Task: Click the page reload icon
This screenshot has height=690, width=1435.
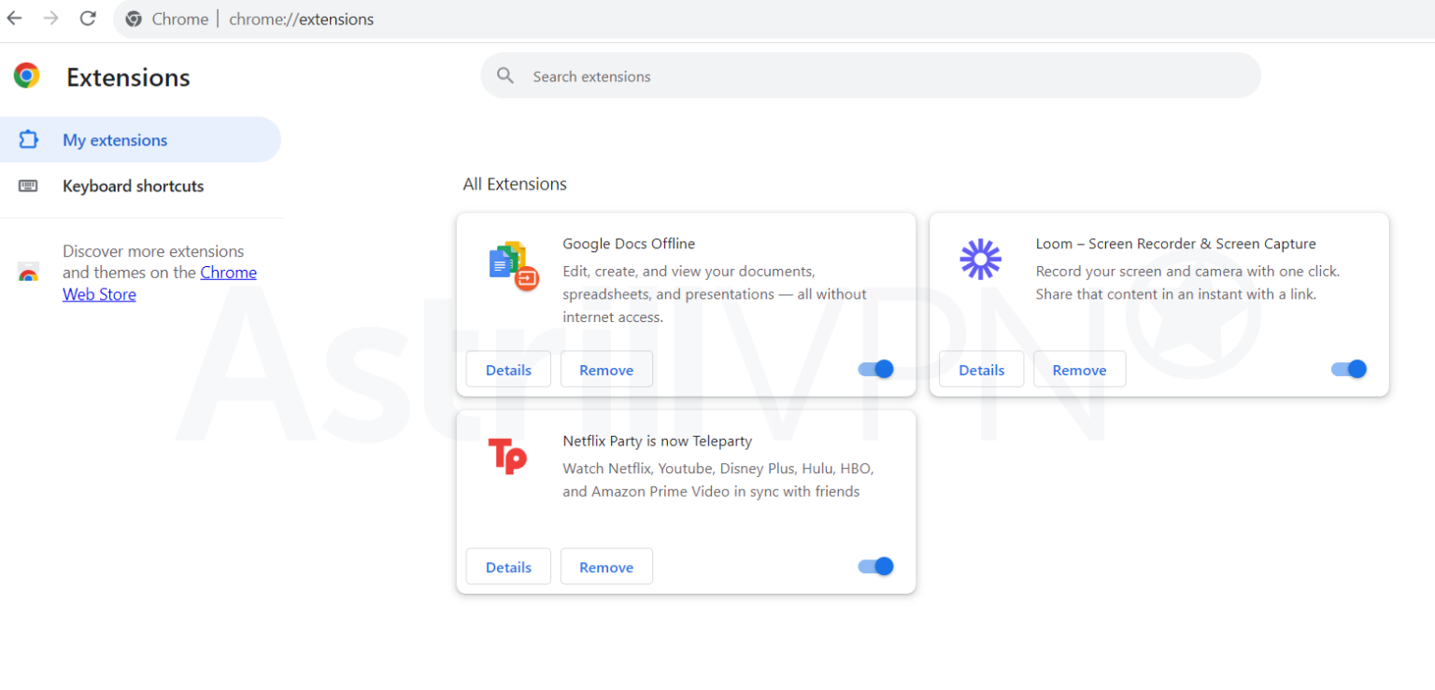Action: point(87,18)
